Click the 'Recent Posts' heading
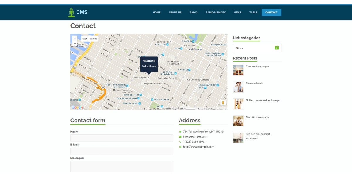This screenshot has width=352, height=176. [245, 58]
